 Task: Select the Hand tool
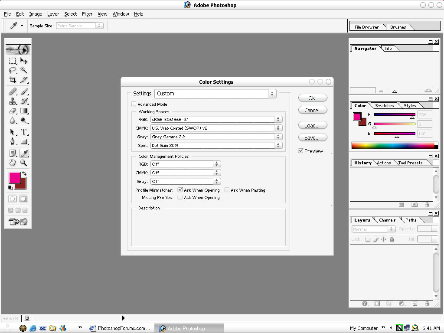[13, 163]
